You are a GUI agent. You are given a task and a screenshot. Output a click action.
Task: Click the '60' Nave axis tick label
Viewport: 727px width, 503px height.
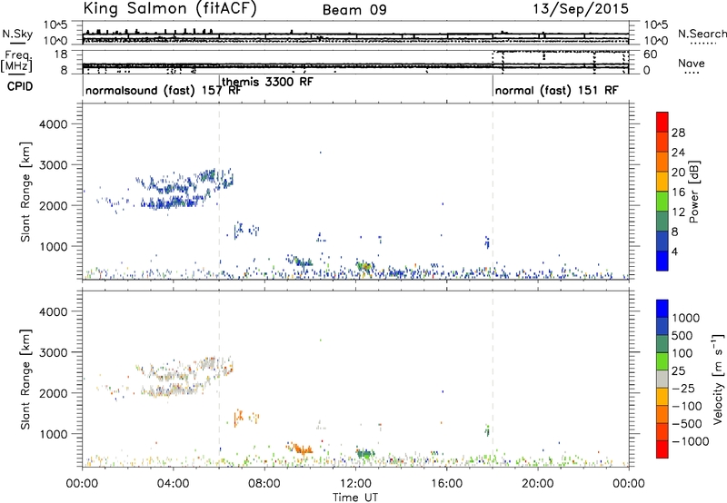650,54
